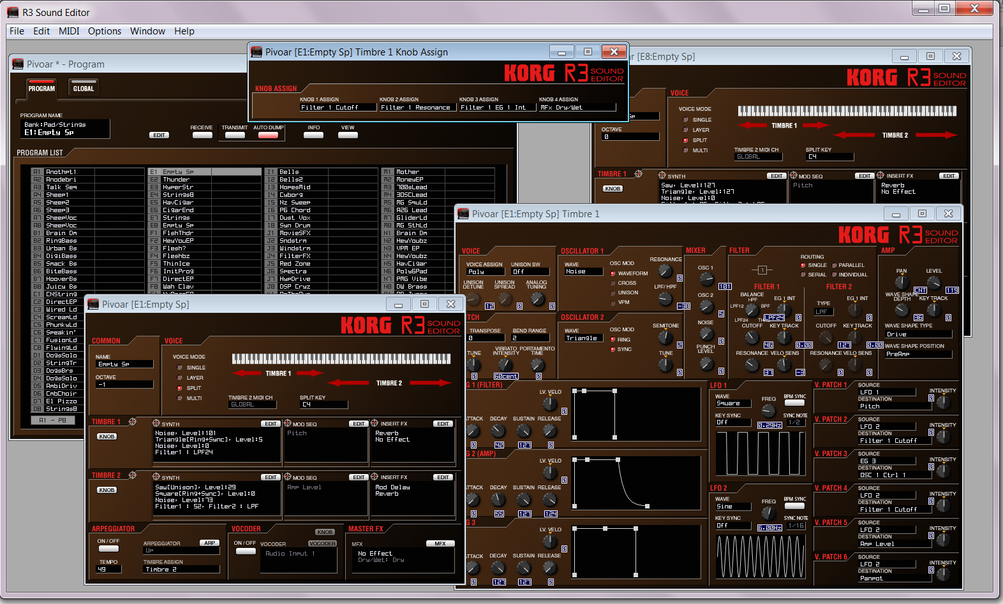This screenshot has width=1003, height=604.
Task: Toggle the Oscillator 2 RING modulation
Action: (613, 340)
